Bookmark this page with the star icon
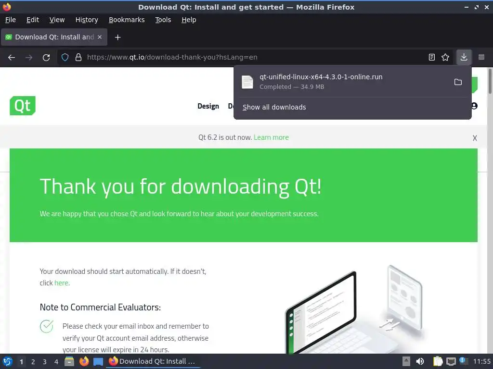 coord(445,57)
